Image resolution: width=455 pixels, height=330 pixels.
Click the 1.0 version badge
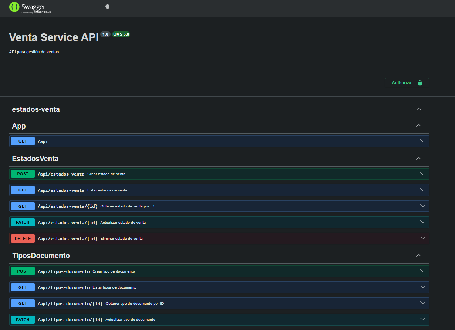tap(105, 34)
